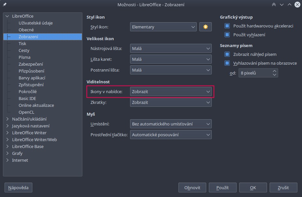The height and width of the screenshot is (197, 302).
Task: Click the downward chevron in title bar
Action: (x=282, y=5)
